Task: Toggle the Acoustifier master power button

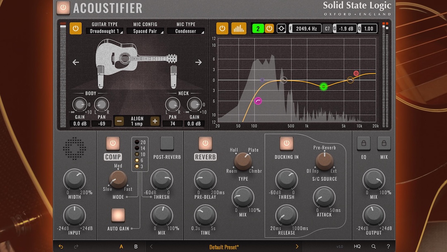Action: coord(63,8)
